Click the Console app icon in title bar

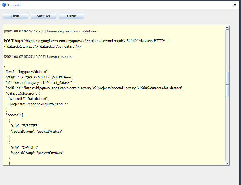pos(4,5)
